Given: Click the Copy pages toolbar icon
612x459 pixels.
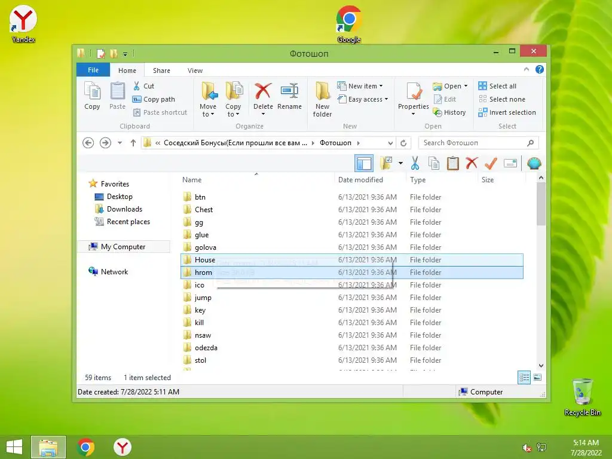Looking at the screenshot, I should coord(434,163).
